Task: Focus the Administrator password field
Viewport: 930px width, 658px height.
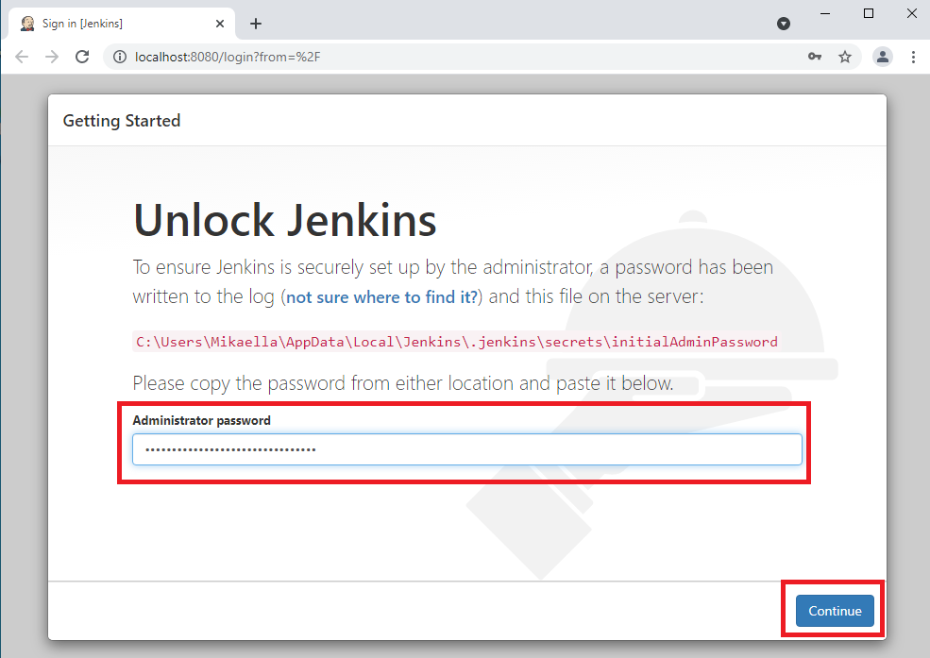Action: [x=466, y=449]
